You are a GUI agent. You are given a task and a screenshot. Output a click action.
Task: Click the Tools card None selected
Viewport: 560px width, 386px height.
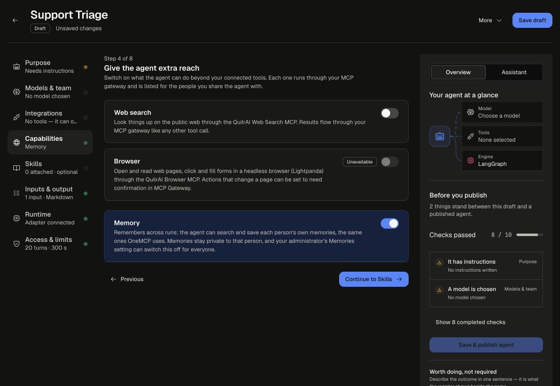502,136
